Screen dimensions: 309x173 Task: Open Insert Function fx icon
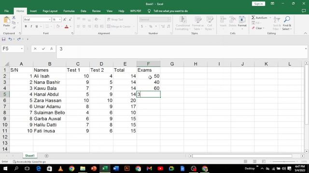[x=52, y=49]
